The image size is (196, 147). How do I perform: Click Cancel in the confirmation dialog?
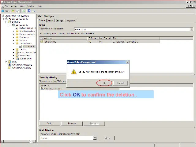click(x=120, y=83)
